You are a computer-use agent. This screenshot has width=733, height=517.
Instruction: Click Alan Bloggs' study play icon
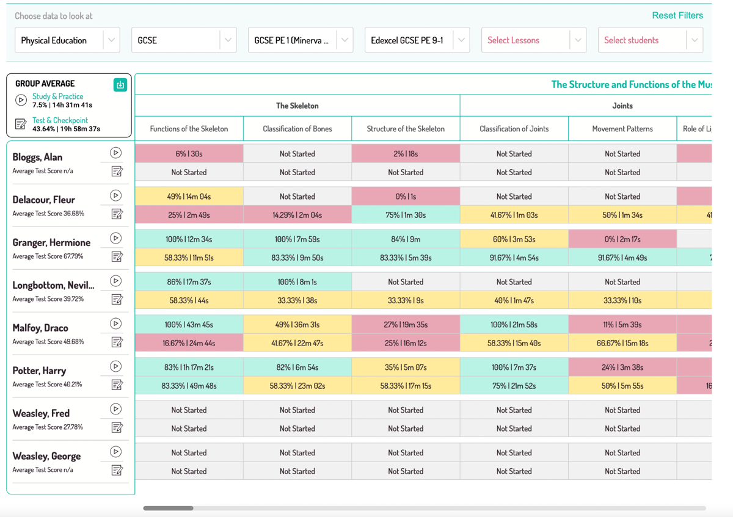pos(115,153)
